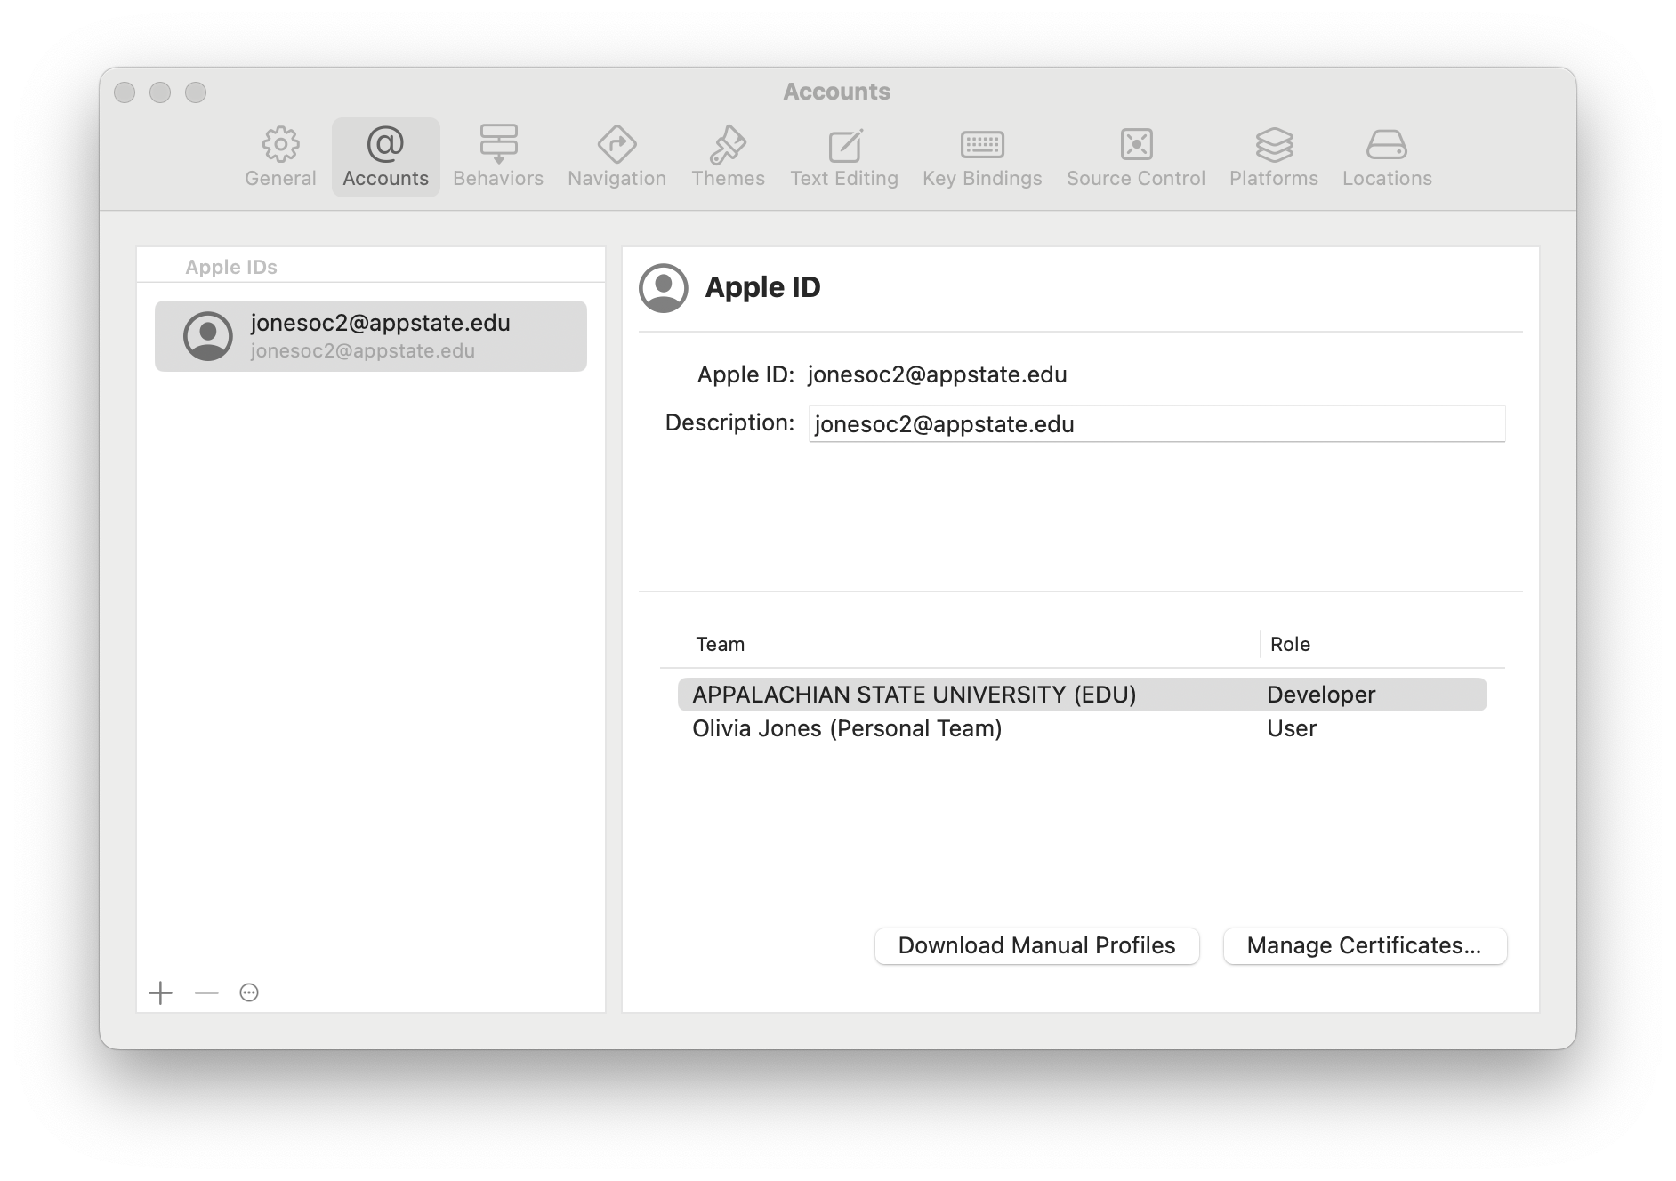This screenshot has height=1181, width=1676.
Task: Remove selected account with minus button
Action: 206,992
